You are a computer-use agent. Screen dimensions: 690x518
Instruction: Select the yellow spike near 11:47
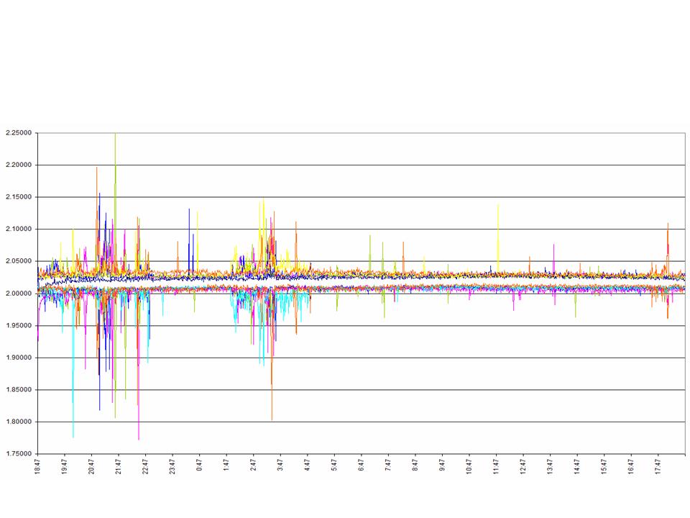pos(498,238)
